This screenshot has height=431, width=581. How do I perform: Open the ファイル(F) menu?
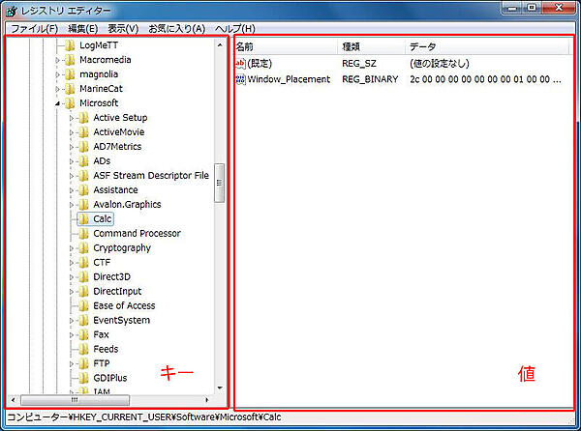(34, 29)
